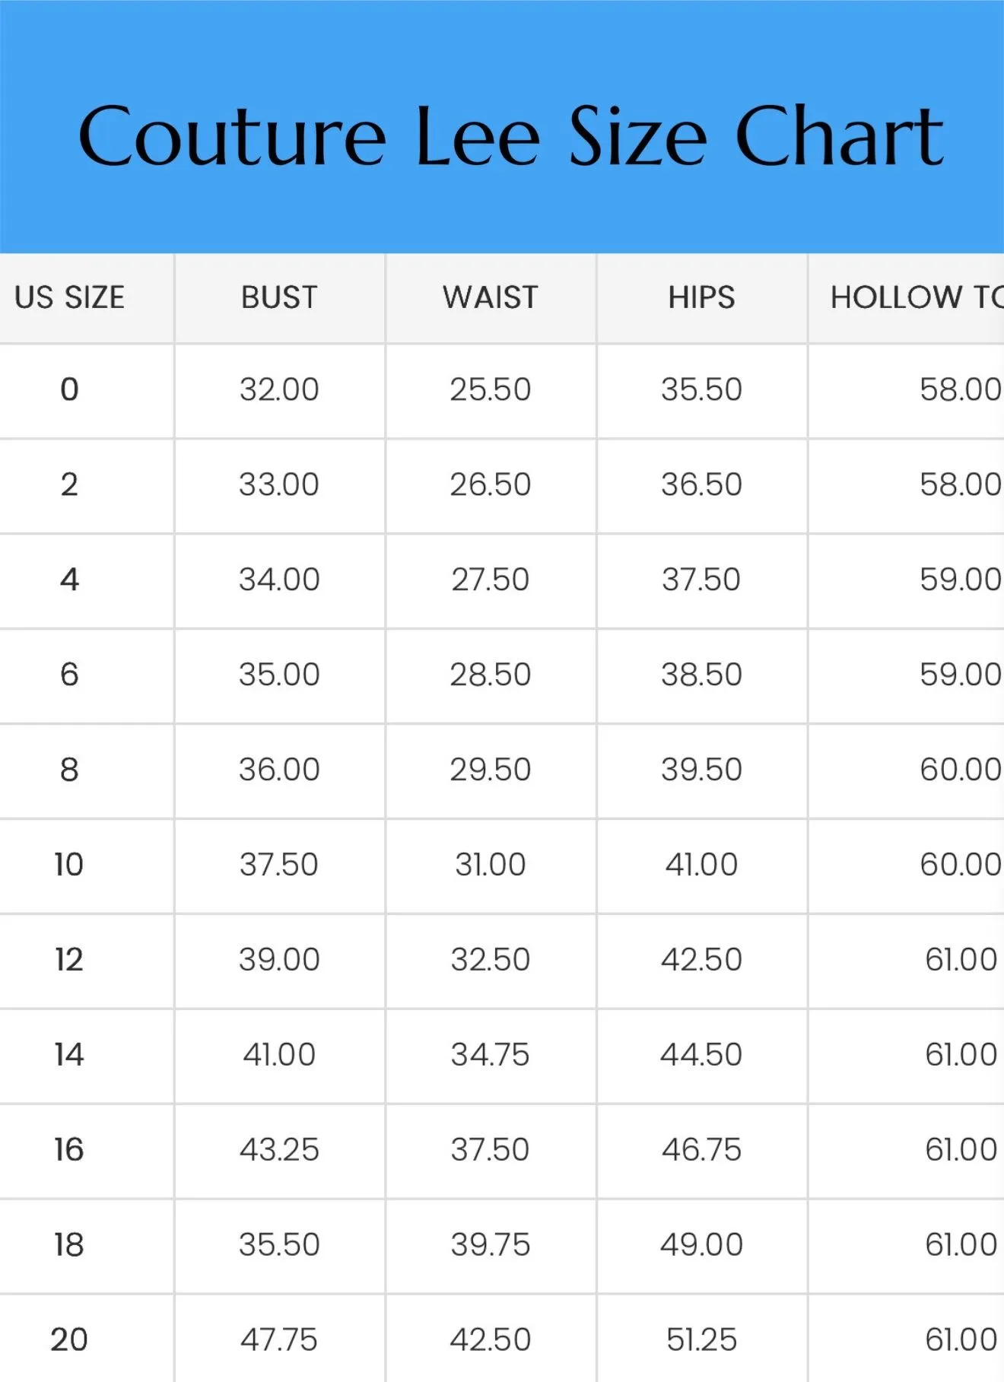
Task: Select bust value 33.00 for size 2
Action: point(279,484)
